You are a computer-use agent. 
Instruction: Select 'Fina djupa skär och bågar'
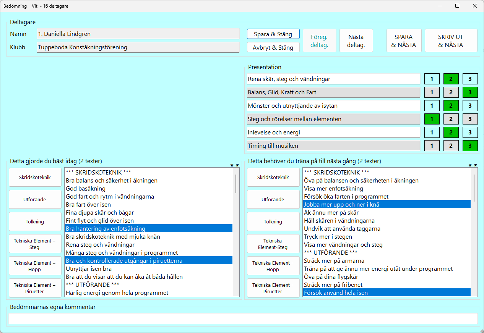pyautogui.click(x=149, y=212)
